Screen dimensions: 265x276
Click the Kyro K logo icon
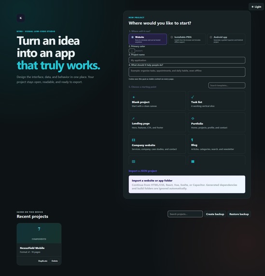pos(21,18)
